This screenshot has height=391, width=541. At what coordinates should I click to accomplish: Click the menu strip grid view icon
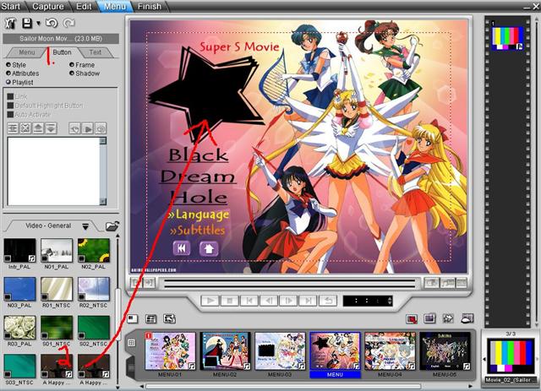click(132, 343)
